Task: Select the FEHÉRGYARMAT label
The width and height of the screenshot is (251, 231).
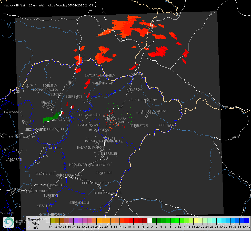Action: (155, 111)
